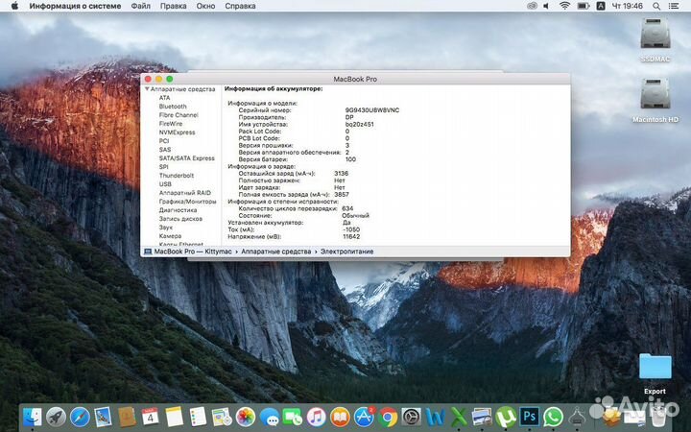This screenshot has width=691, height=432.
Task: Select USB in sidebar
Action: click(x=165, y=184)
